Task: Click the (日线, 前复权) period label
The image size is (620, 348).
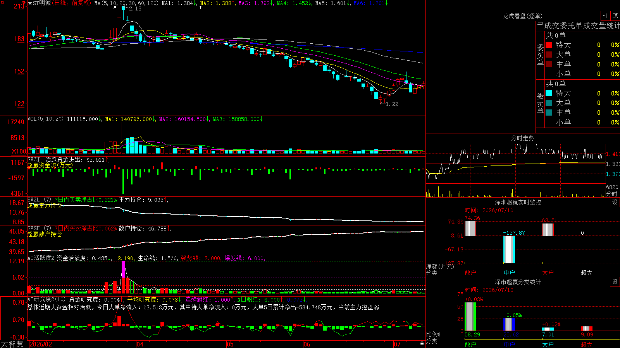Action: 72,3
